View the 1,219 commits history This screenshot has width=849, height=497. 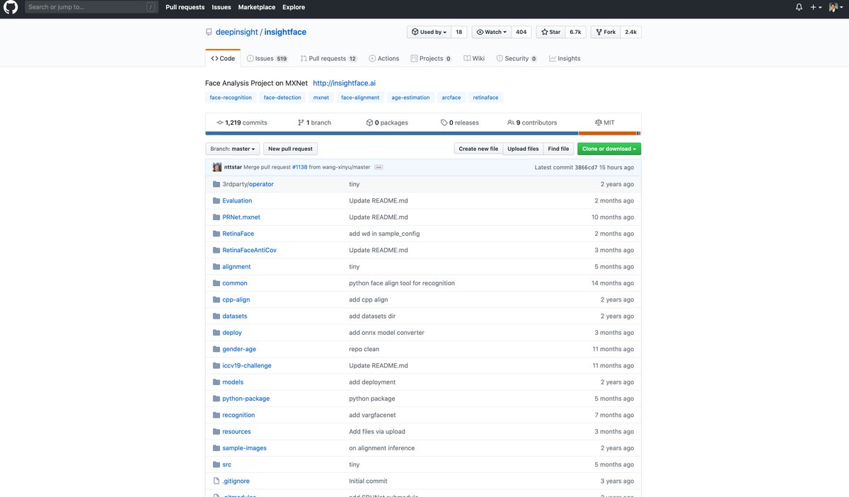[242, 122]
